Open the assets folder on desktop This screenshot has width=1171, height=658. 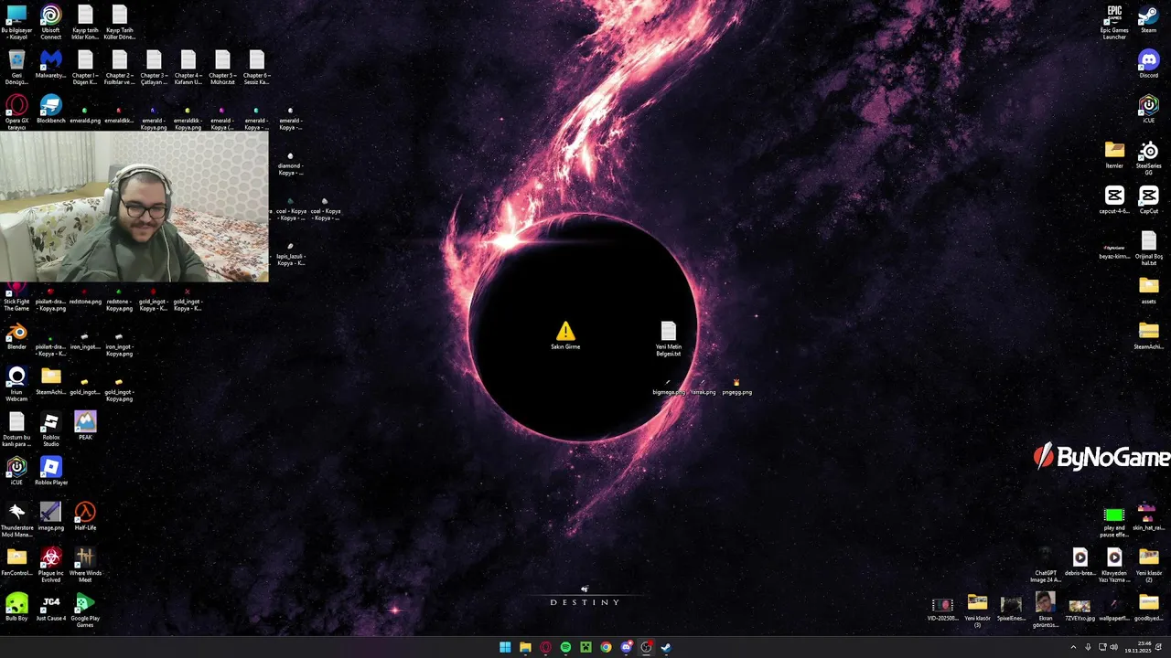(1149, 291)
